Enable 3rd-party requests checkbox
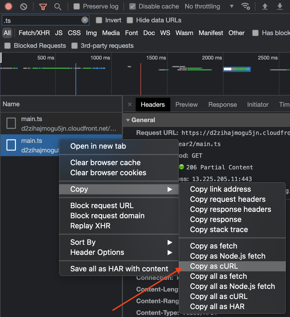Screen dimensions: 290x317 (74, 46)
